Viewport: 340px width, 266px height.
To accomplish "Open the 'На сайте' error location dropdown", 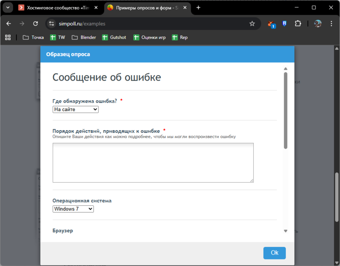I will click(75, 109).
